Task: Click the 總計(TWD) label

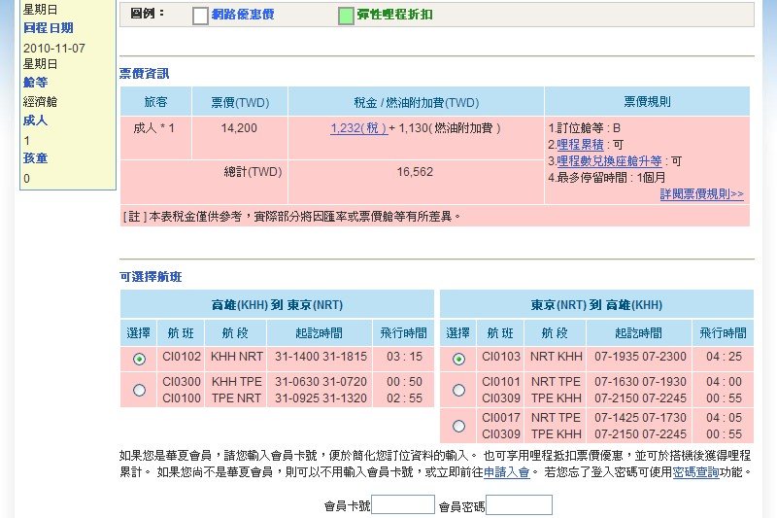Action: click(253, 172)
